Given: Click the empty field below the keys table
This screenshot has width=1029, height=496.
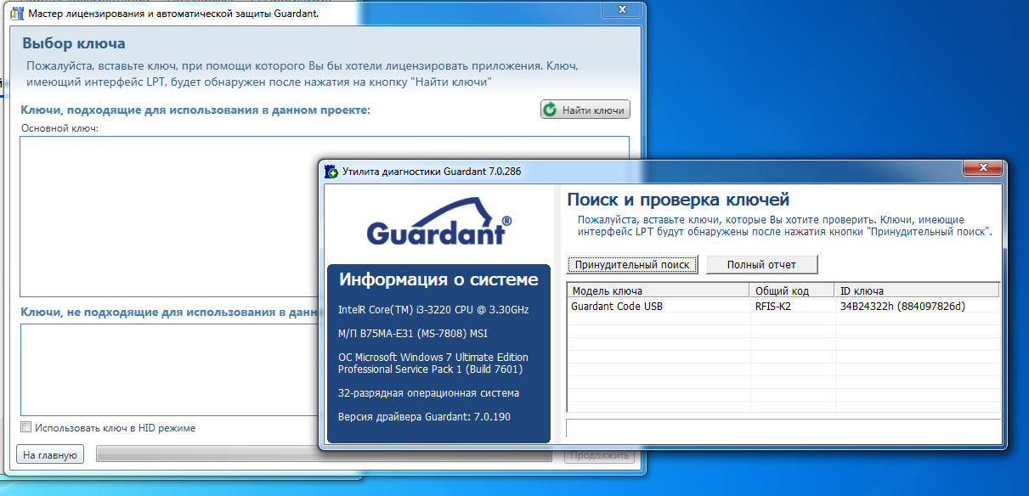Looking at the screenshot, I should 782,429.
